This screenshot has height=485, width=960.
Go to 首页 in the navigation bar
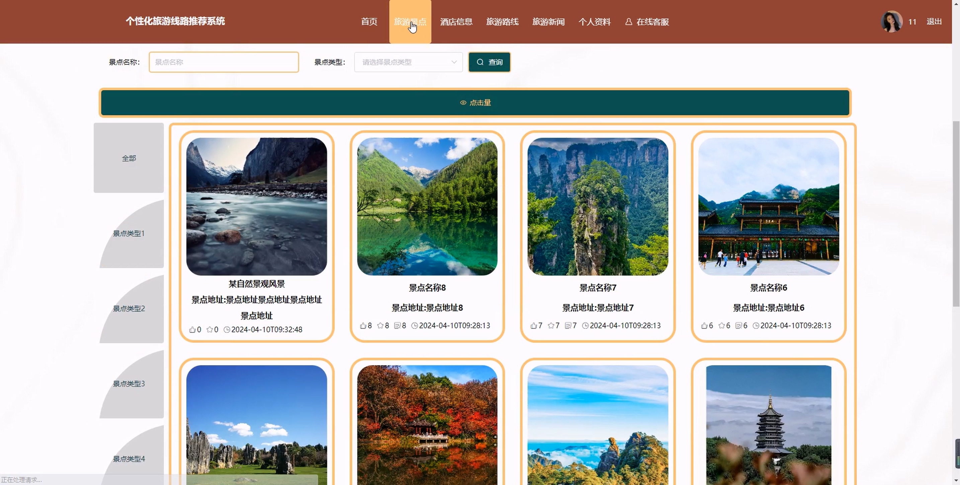coord(369,22)
